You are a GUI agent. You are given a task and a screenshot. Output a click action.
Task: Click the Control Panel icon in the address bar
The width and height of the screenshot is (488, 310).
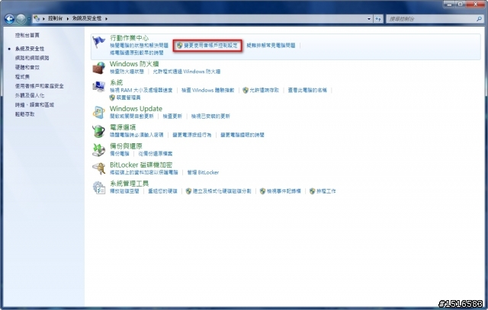click(x=37, y=18)
